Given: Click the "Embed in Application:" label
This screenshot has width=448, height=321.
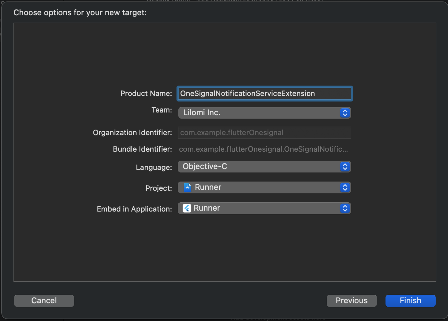Looking at the screenshot, I should (134, 209).
